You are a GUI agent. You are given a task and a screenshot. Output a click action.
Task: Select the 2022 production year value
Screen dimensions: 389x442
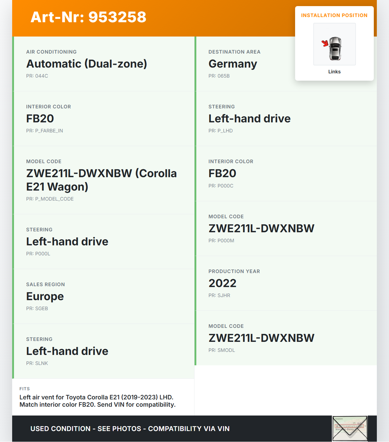[222, 283]
